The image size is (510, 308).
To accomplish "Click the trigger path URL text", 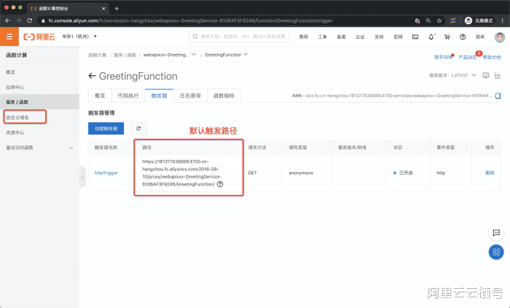I will click(x=181, y=173).
